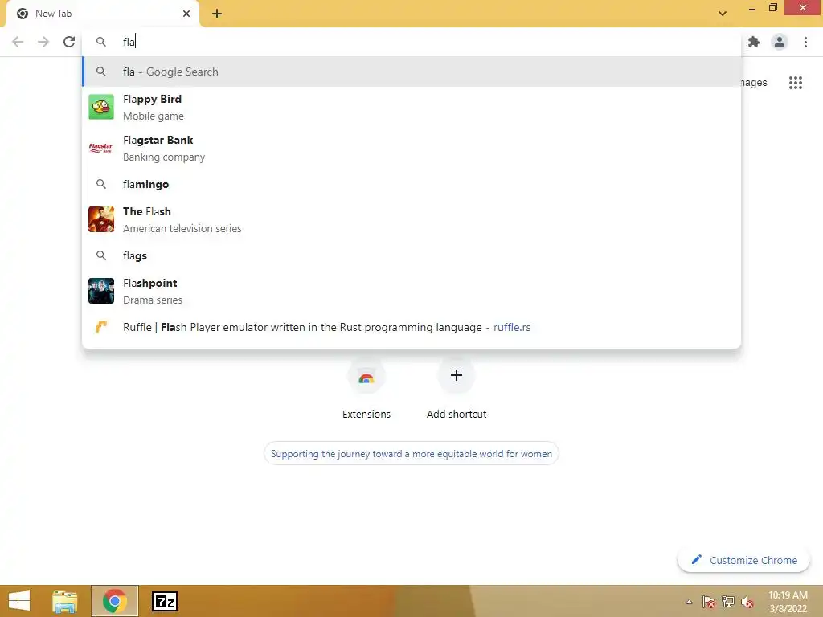The height and width of the screenshot is (617, 823).
Task: Pick the 'flags' search suggestion
Action: pos(411,255)
